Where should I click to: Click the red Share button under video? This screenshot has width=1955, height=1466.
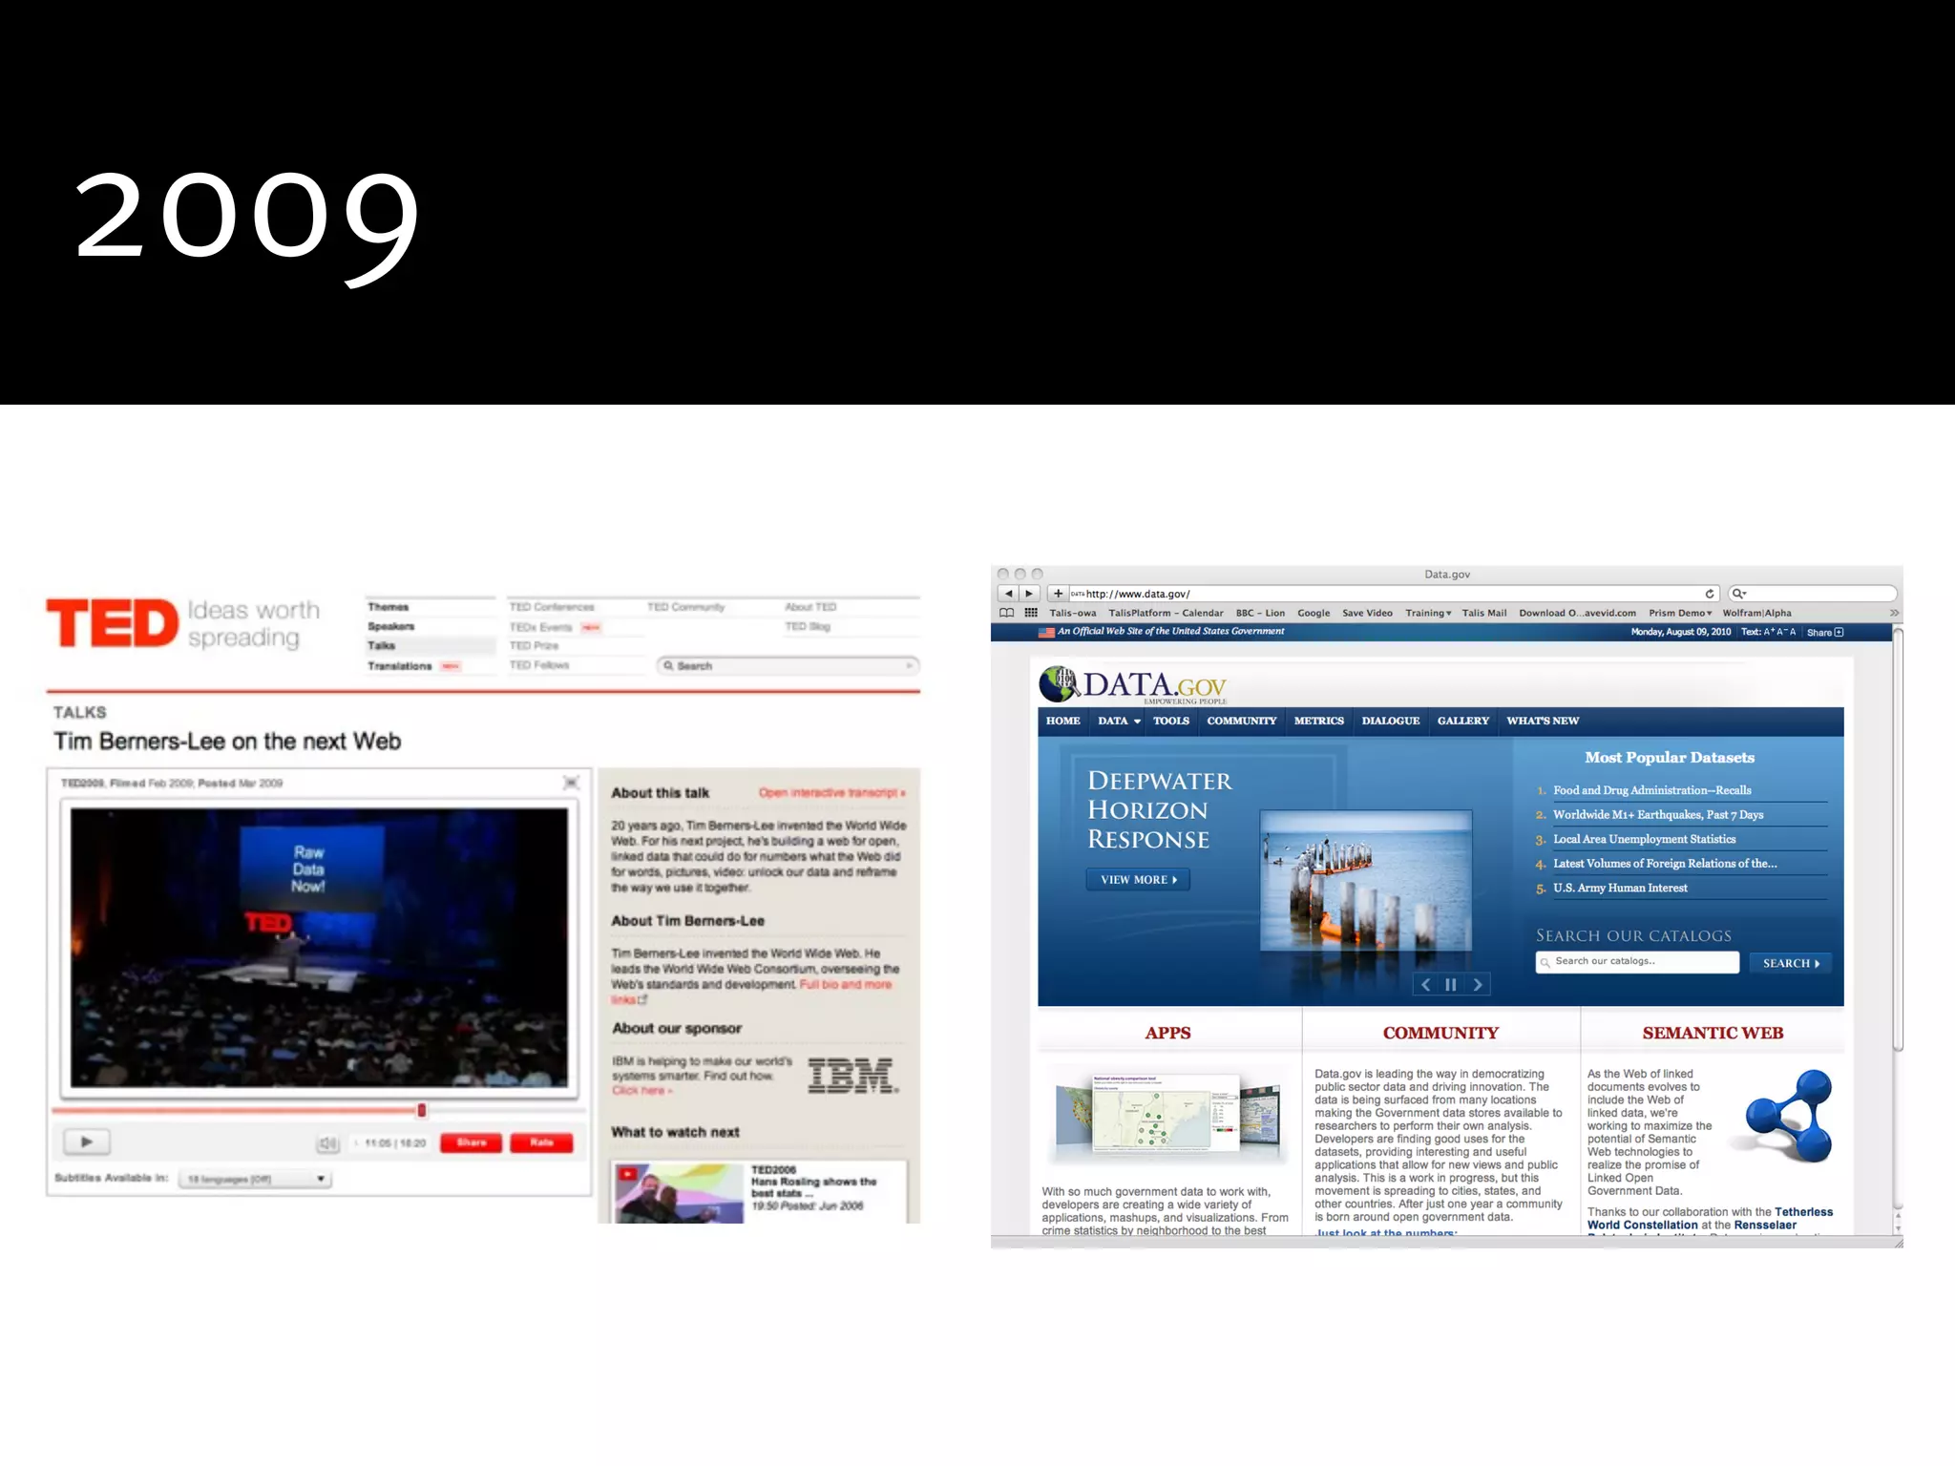click(471, 1142)
